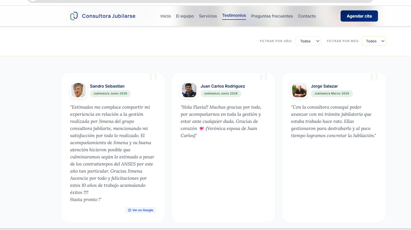Click Juan Carlos Rodriguez's Jubilado/a Junio 2026 badge
The height and width of the screenshot is (230, 411).
tap(221, 93)
